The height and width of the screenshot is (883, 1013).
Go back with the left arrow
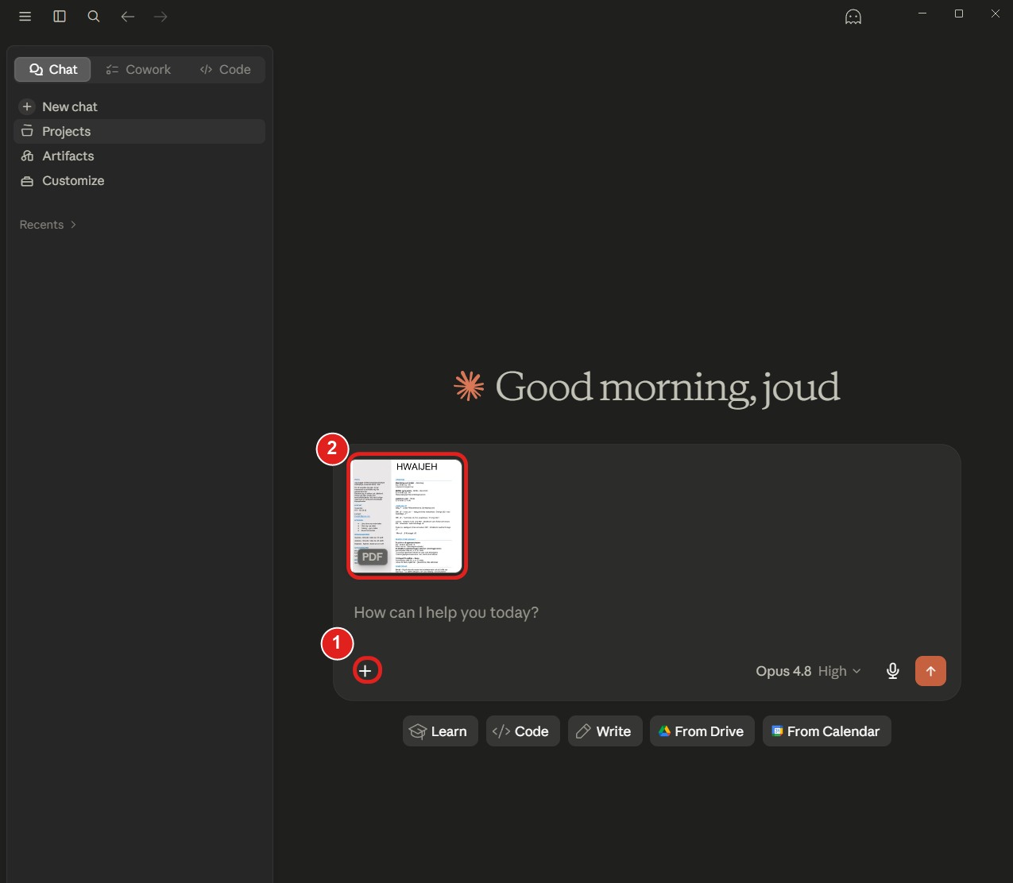click(127, 16)
